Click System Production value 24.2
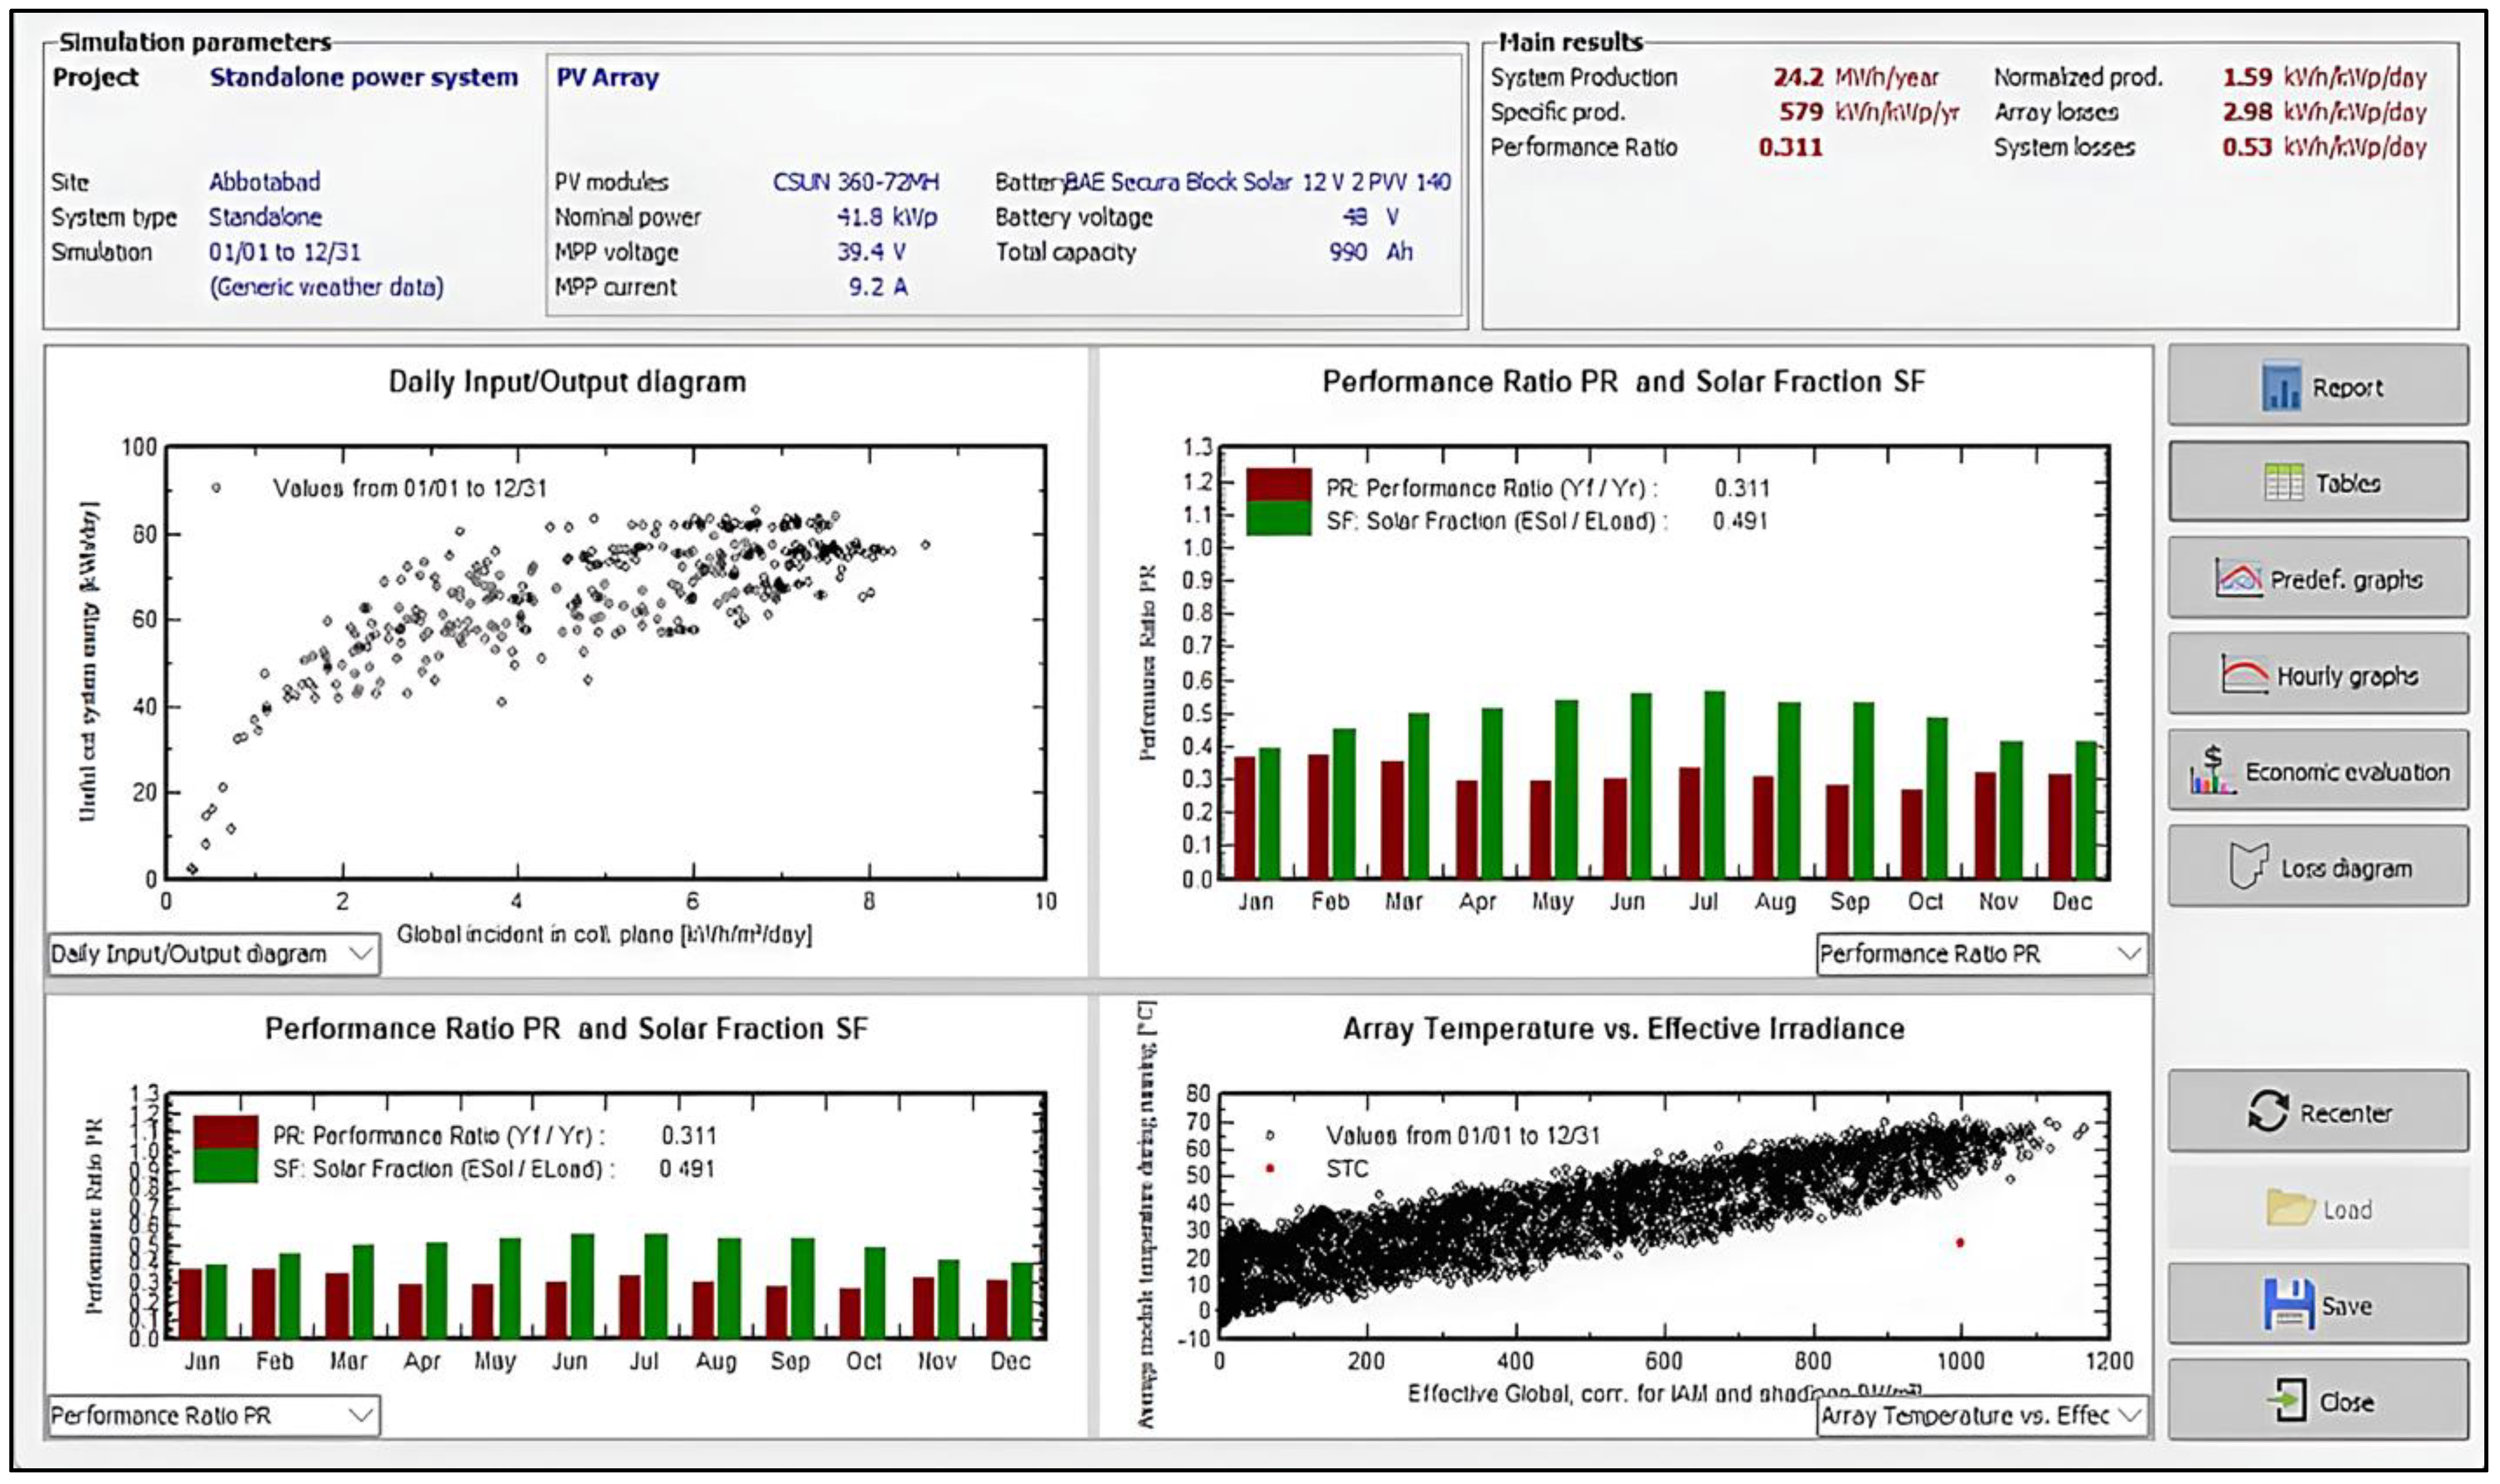The height and width of the screenshot is (1484, 2500). click(1798, 77)
